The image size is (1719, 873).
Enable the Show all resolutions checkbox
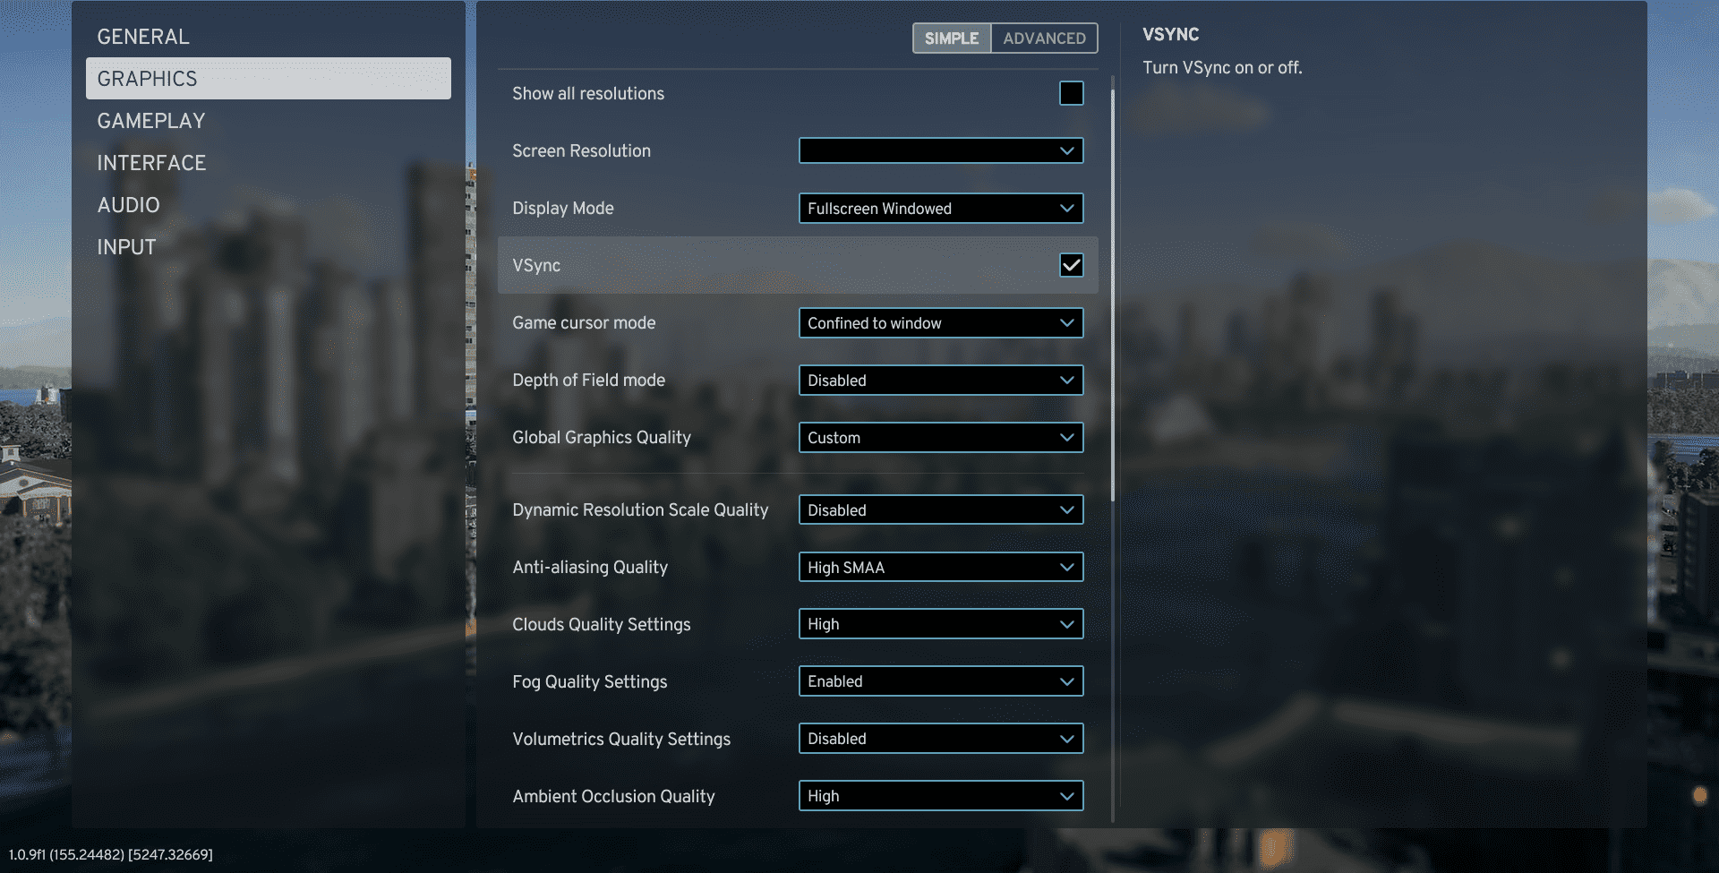[x=1071, y=93]
